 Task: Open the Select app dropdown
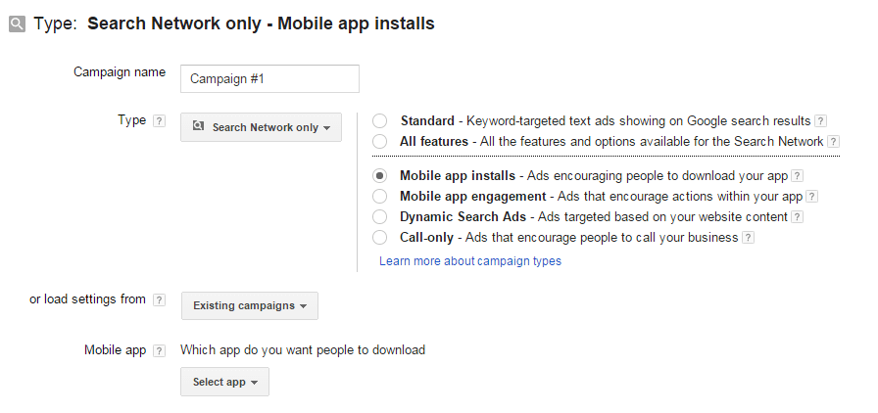(x=224, y=382)
